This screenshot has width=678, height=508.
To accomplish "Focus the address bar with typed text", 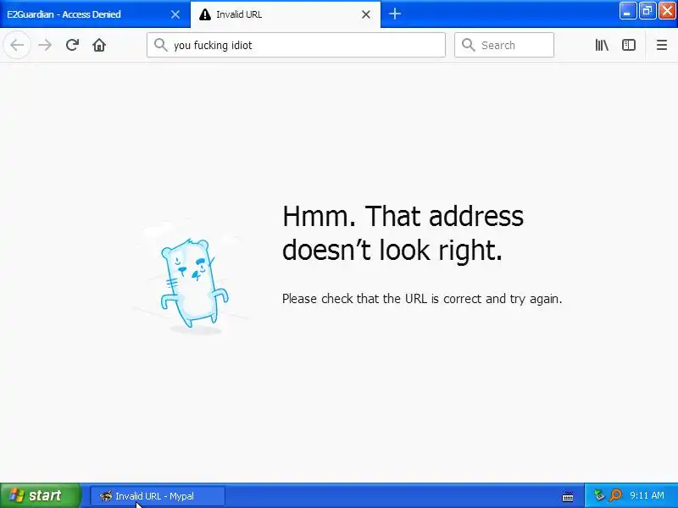I will click(x=296, y=45).
